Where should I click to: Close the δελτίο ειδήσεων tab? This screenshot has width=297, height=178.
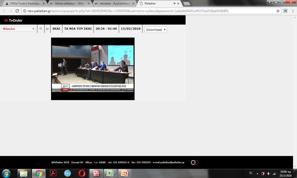click(89, 3)
